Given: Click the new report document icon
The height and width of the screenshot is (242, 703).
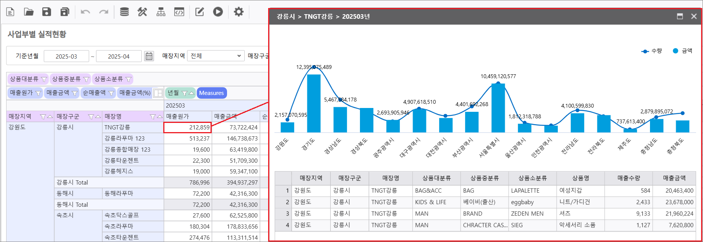Looking at the screenshot, I should (x=10, y=12).
